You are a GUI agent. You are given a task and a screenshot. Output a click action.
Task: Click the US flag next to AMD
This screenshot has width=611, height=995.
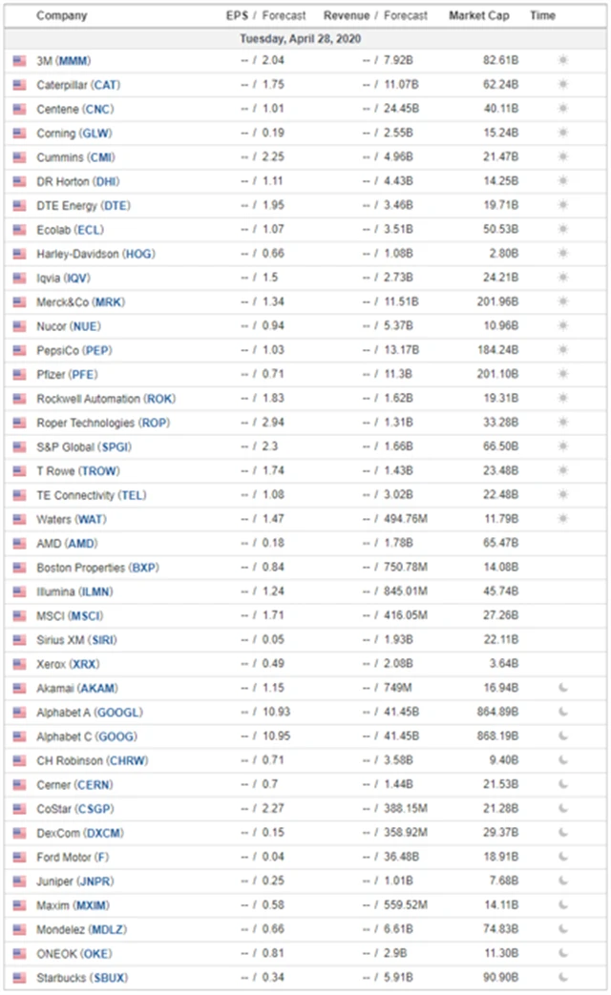click(19, 543)
